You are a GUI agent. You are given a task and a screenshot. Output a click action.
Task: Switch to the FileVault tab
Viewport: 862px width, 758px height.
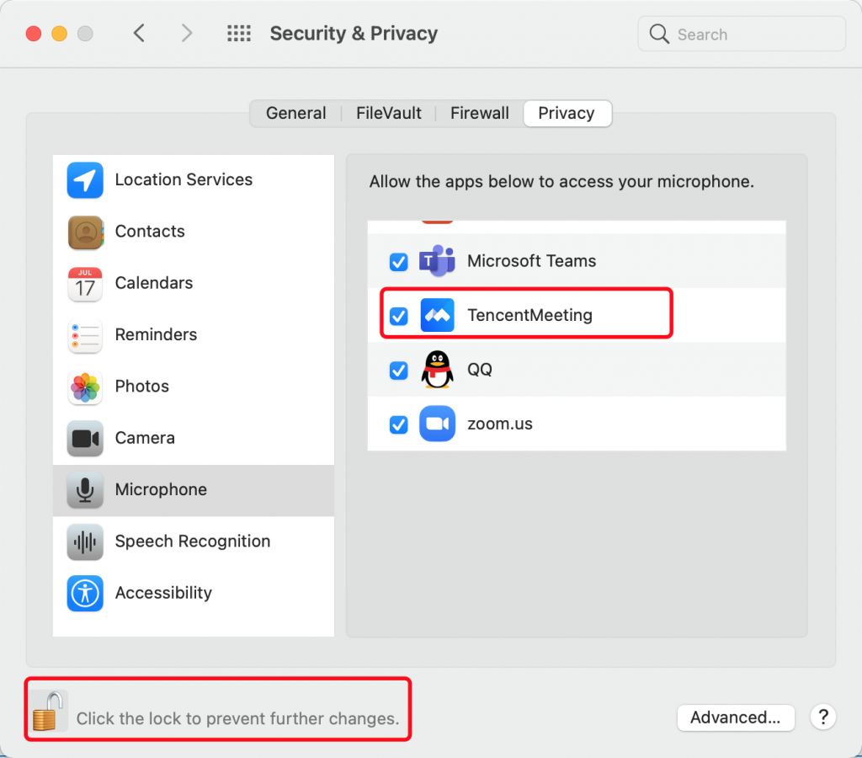(x=389, y=113)
